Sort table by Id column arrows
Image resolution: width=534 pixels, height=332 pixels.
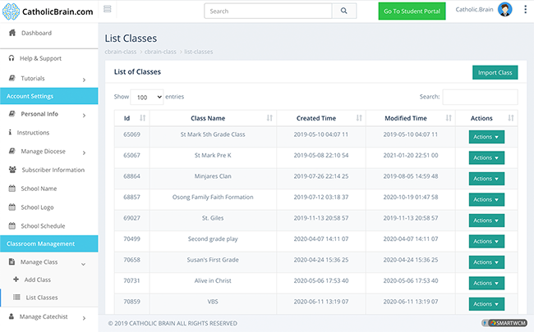[143, 118]
